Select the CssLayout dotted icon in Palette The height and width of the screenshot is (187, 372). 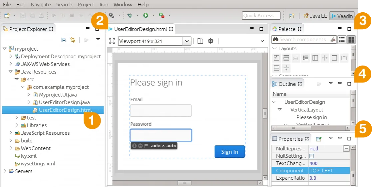[x=296, y=58]
